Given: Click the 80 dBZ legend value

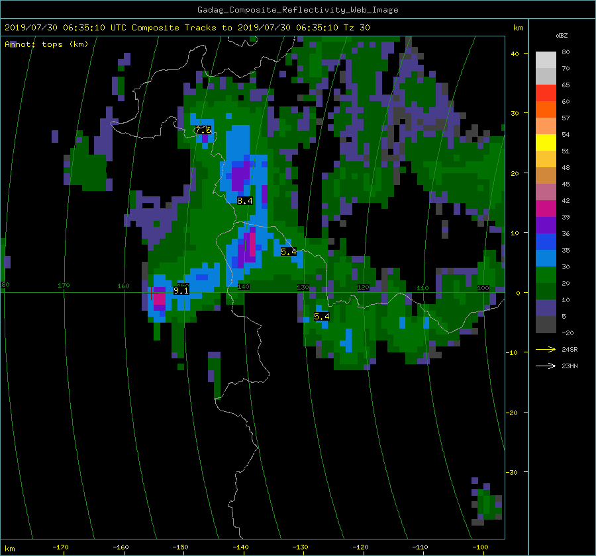Looking at the screenshot, I should [x=566, y=52].
